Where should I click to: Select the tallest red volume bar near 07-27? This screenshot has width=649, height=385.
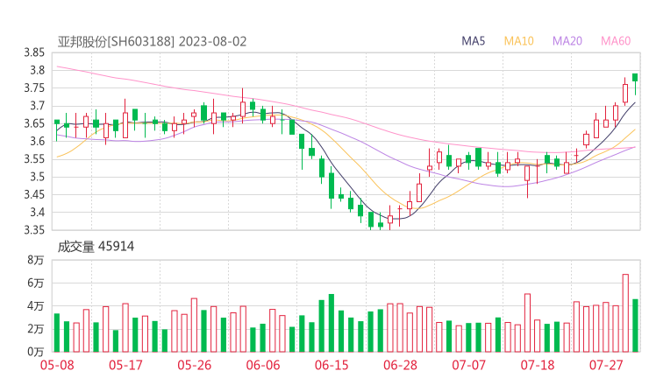click(625, 313)
